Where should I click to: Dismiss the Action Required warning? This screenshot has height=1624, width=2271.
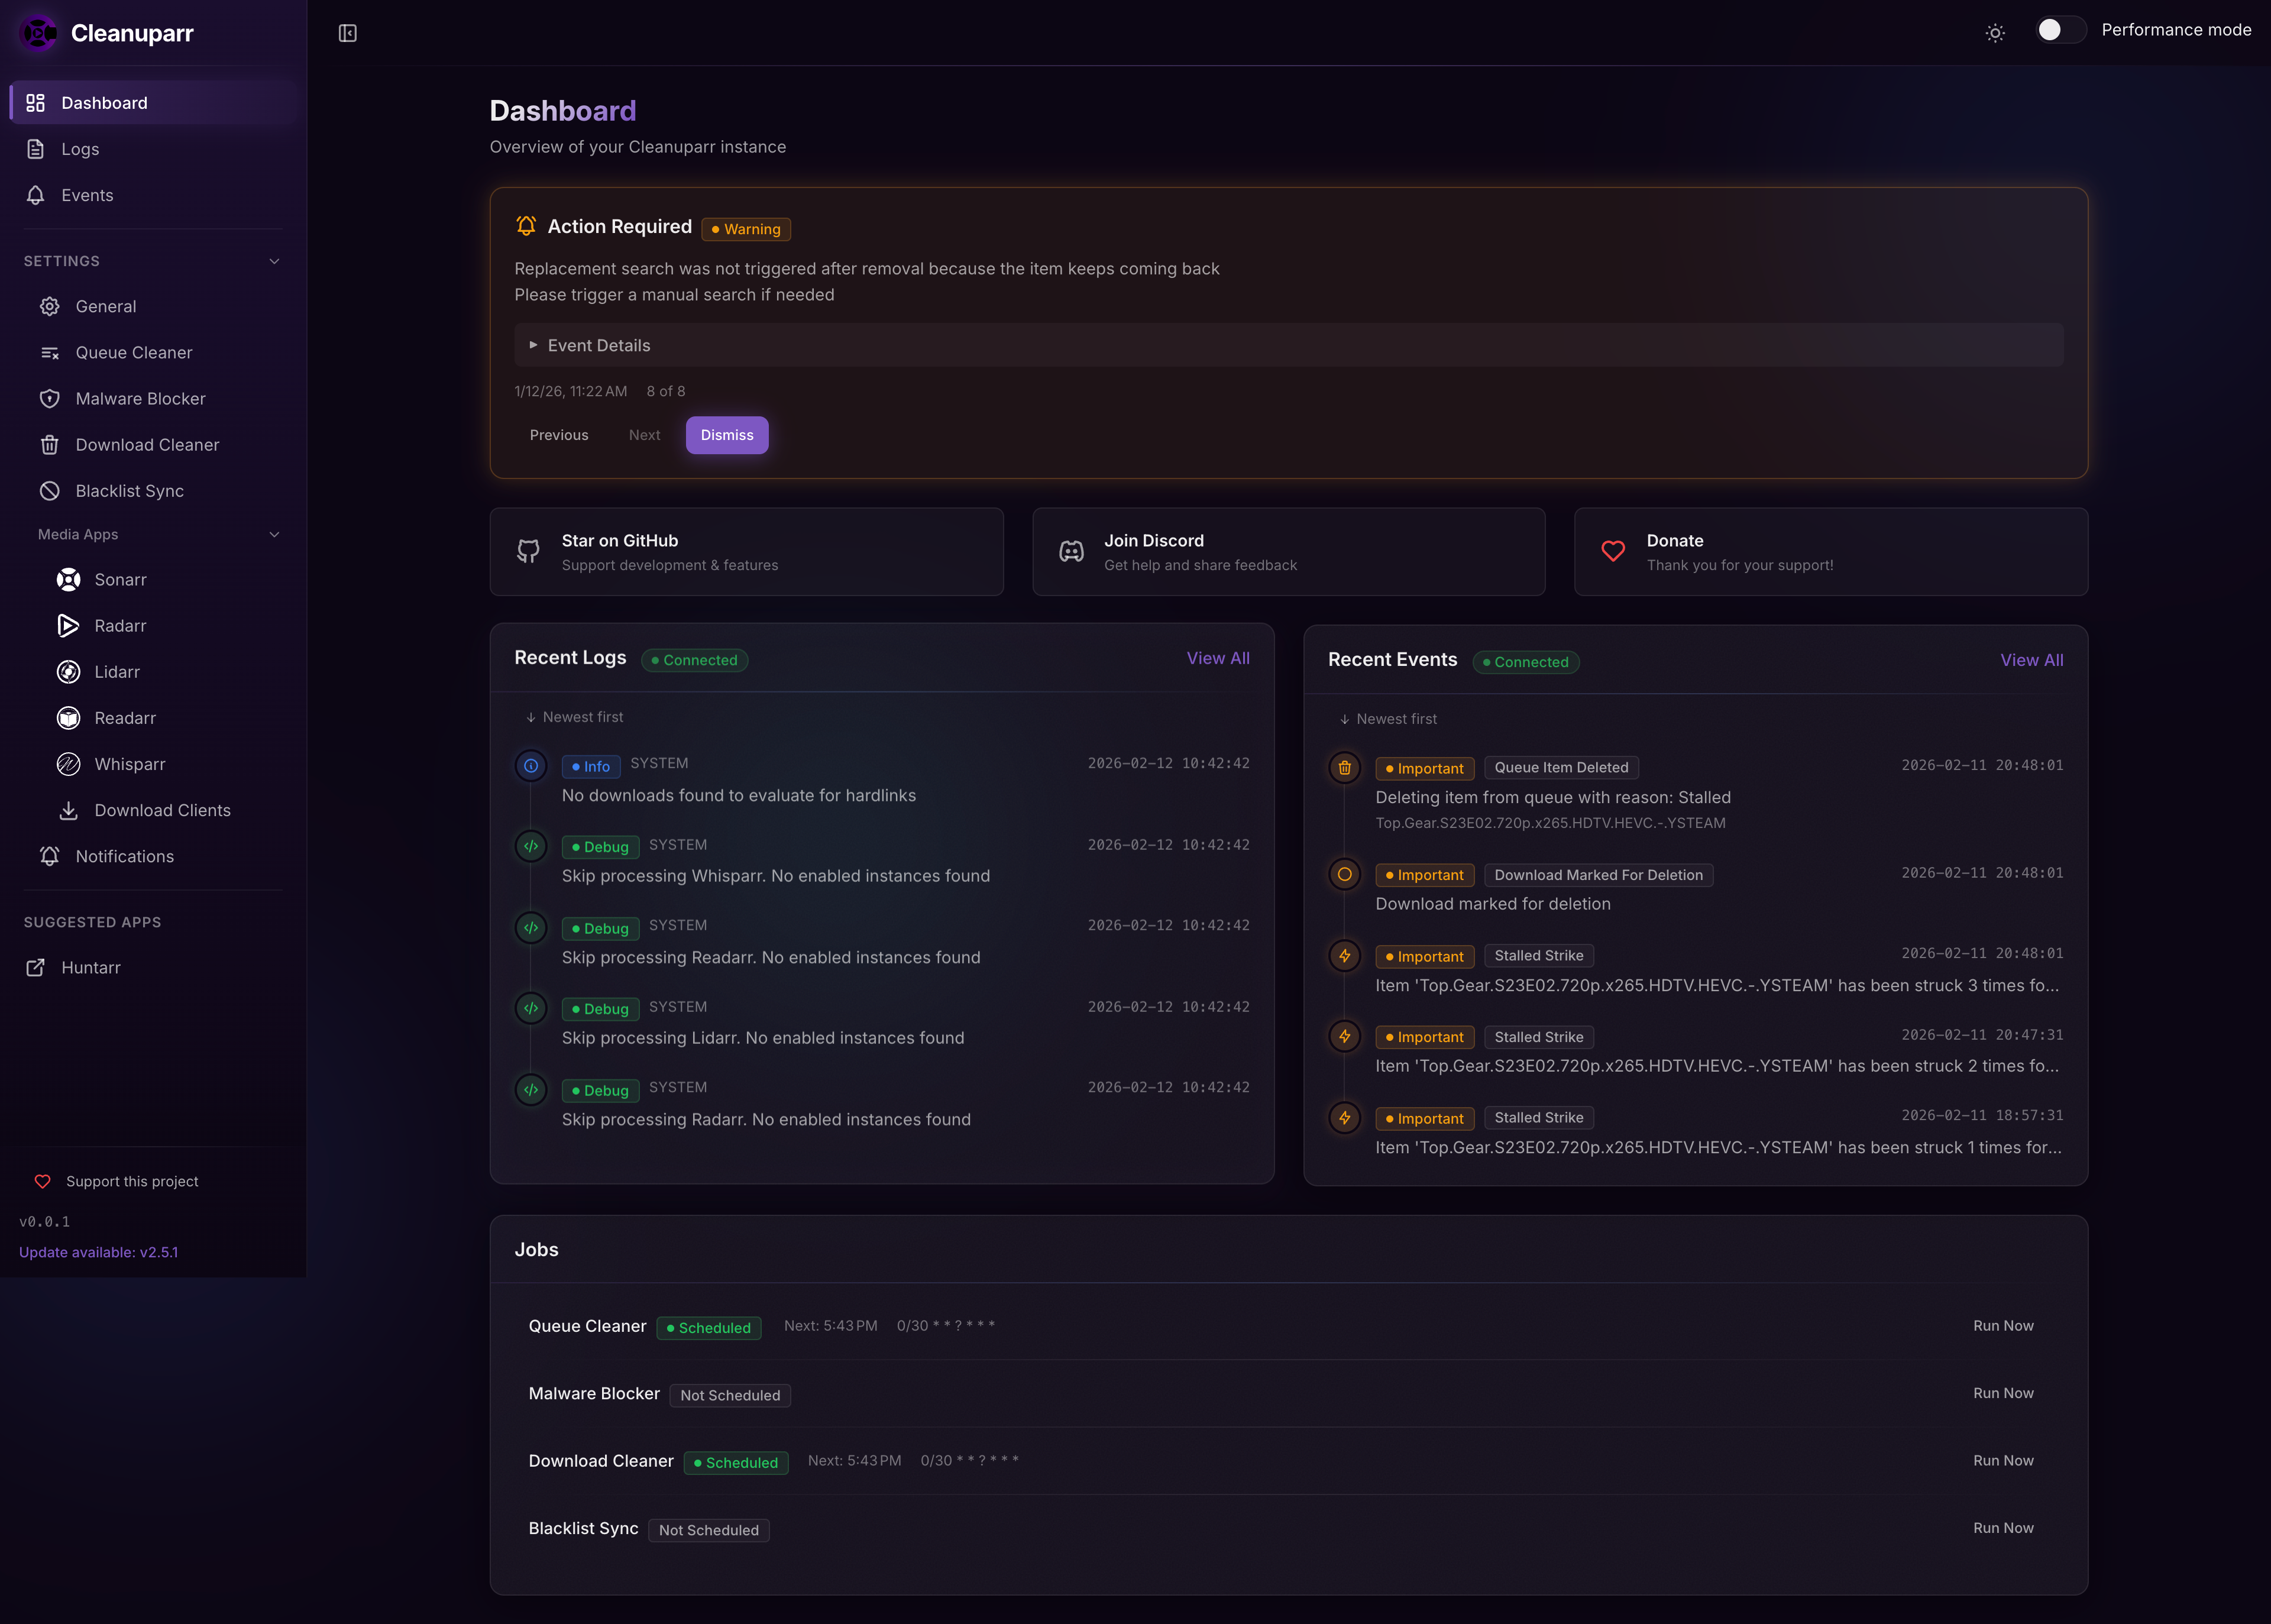pyautogui.click(x=727, y=435)
